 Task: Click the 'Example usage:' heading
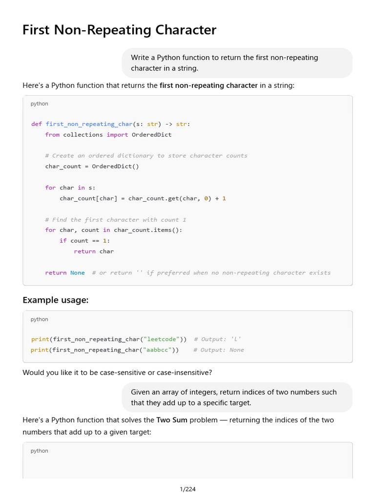tap(56, 300)
